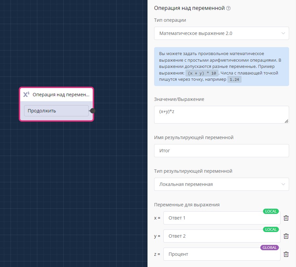This screenshot has height=267, width=296.
Task: Toggle the LOCAL badge on variable x
Action: click(271, 211)
